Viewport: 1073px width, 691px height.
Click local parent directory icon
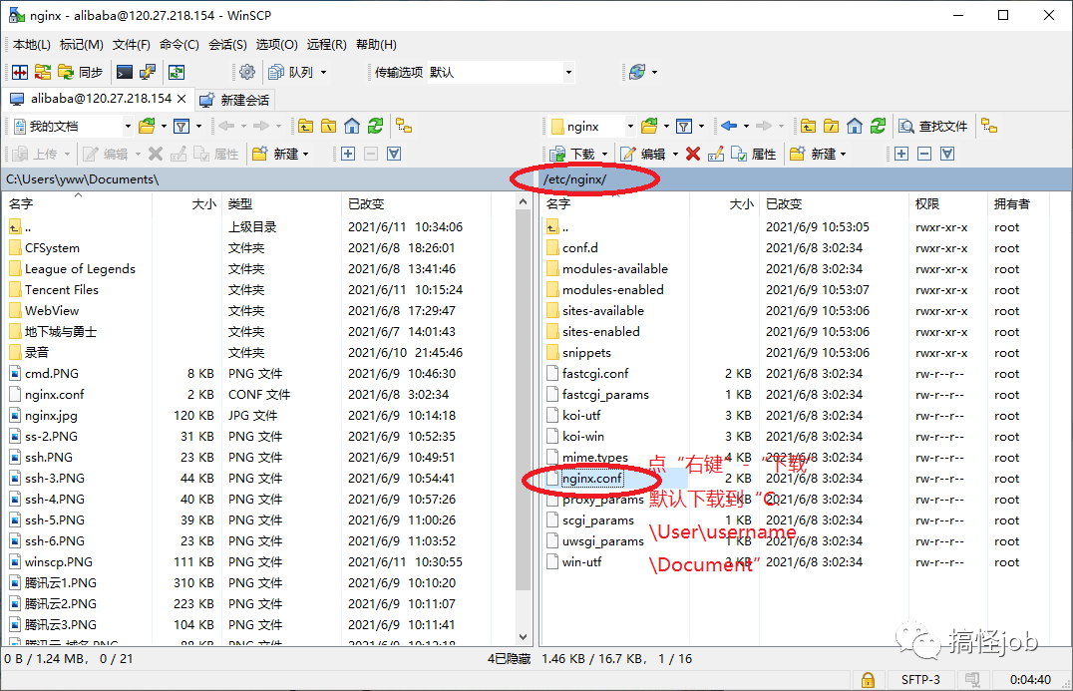(x=306, y=126)
